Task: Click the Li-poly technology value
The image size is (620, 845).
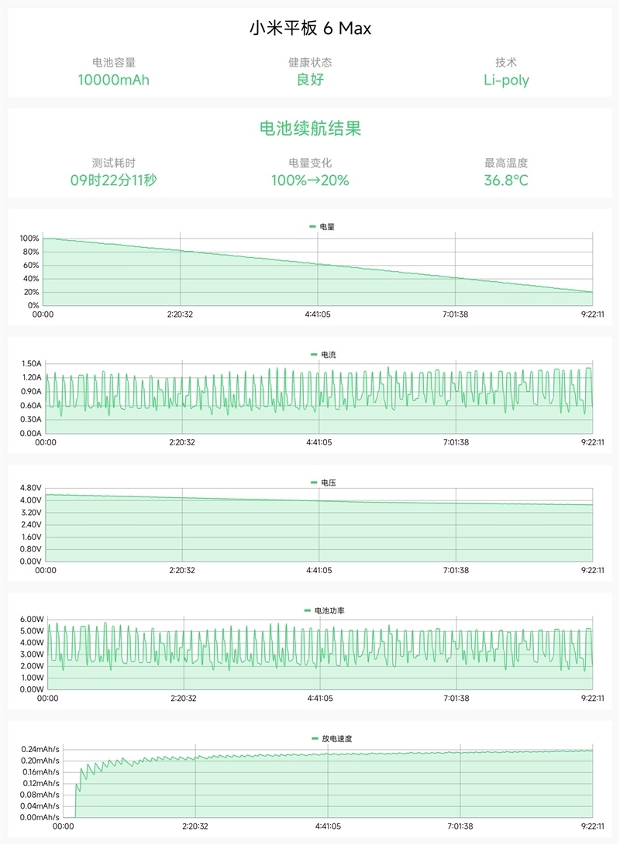Action: pyautogui.click(x=506, y=81)
